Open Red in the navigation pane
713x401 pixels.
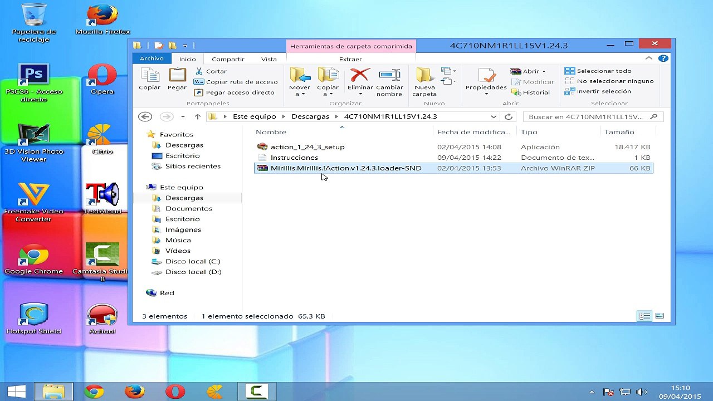167,293
